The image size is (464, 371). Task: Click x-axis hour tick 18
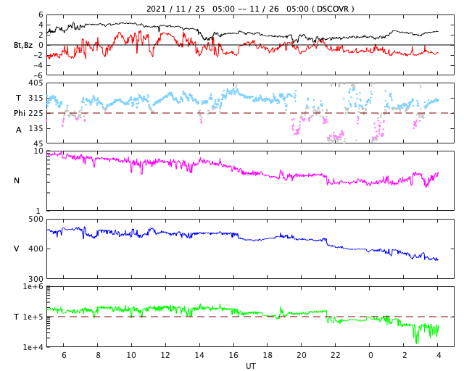point(268,355)
